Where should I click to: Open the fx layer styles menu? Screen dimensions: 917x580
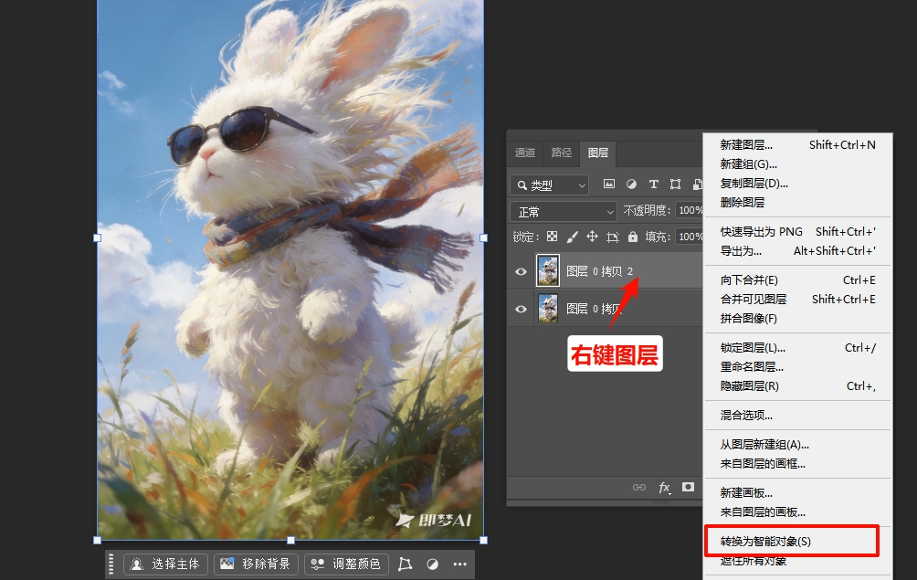pos(665,487)
